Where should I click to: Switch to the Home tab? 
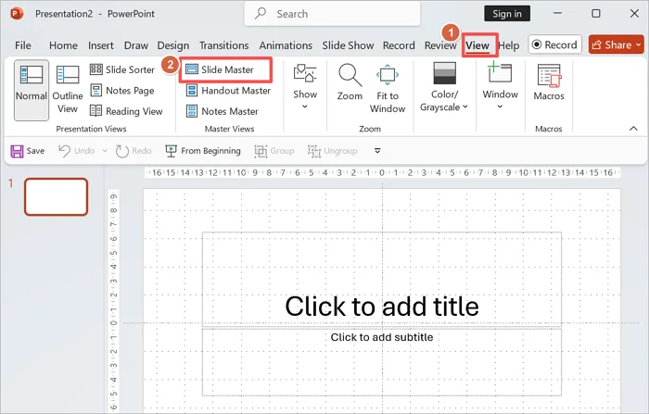(x=63, y=45)
